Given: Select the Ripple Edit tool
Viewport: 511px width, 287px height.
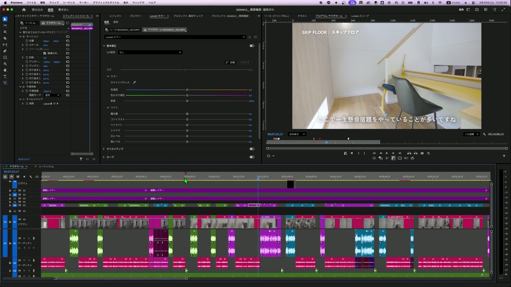Looking at the screenshot, I should 5,32.
